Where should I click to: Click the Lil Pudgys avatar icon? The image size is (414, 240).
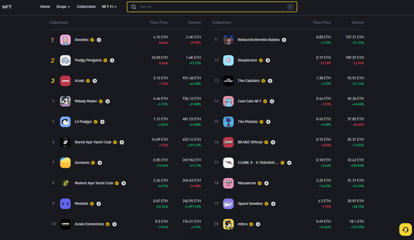65,122
